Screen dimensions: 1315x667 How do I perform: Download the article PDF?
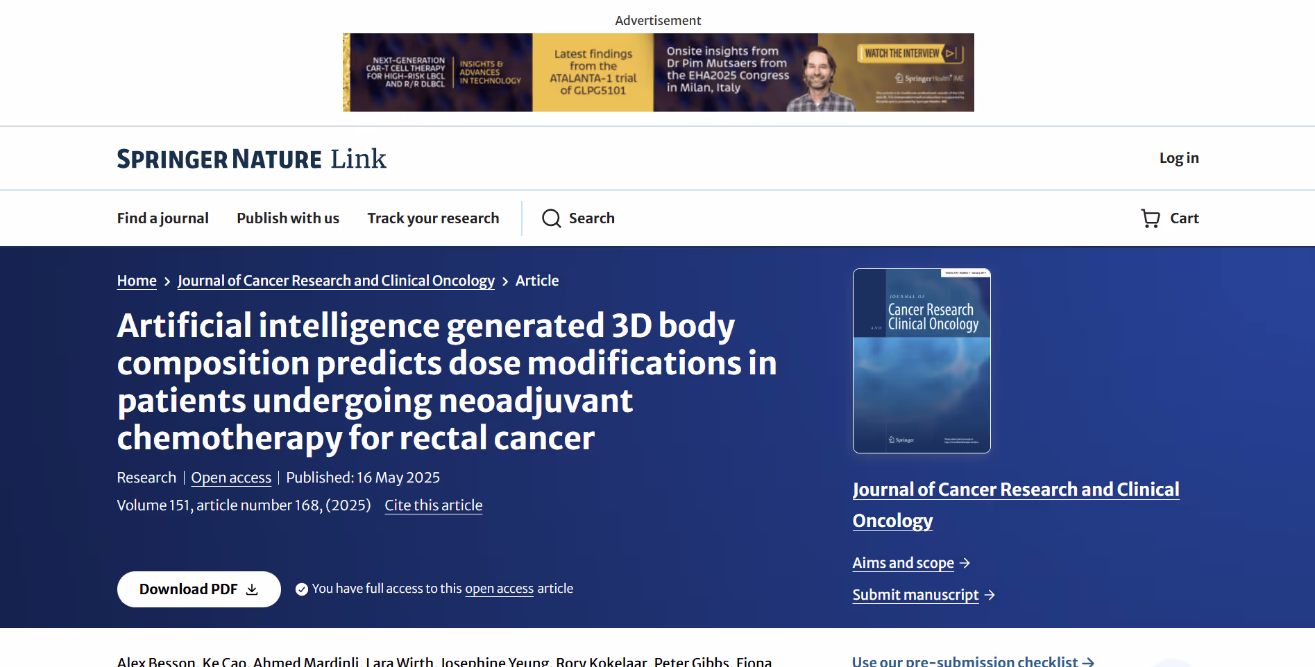[x=198, y=589]
